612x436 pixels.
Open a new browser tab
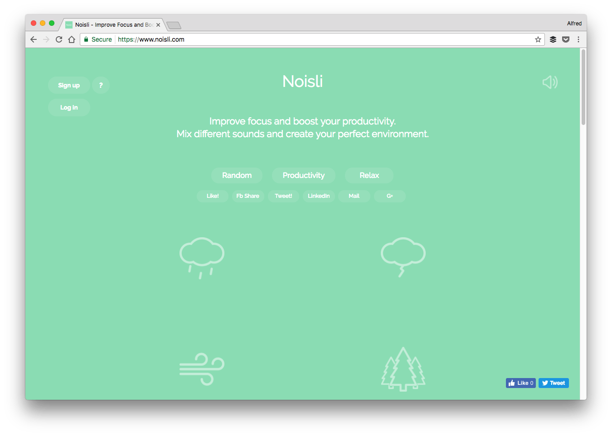pyautogui.click(x=174, y=25)
